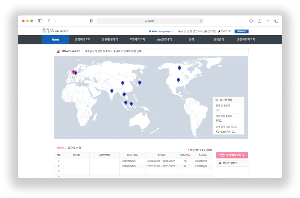This screenshot has height=198, width=300.
Task: Click the map pin over India
Action: [112, 91]
